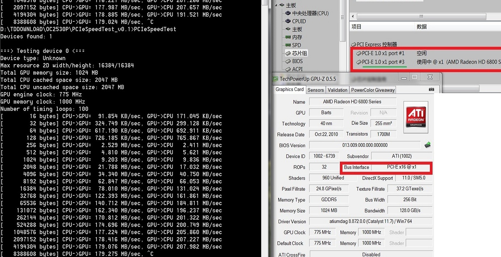501x257 pixels.
Task: Click the Die Size field 255 mm²
Action: 383,123
